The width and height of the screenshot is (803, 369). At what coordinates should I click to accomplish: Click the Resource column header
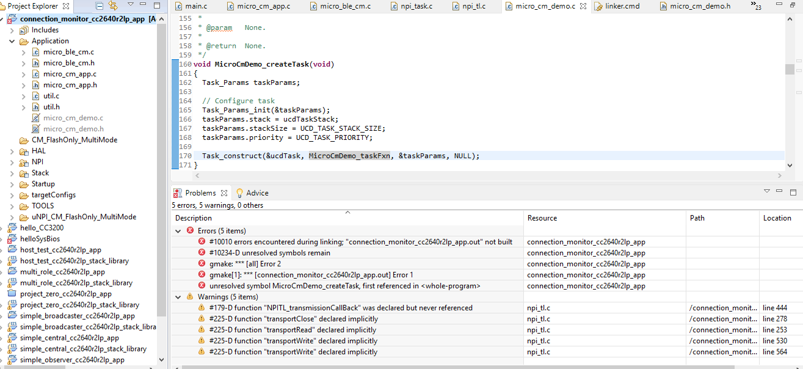pos(542,218)
